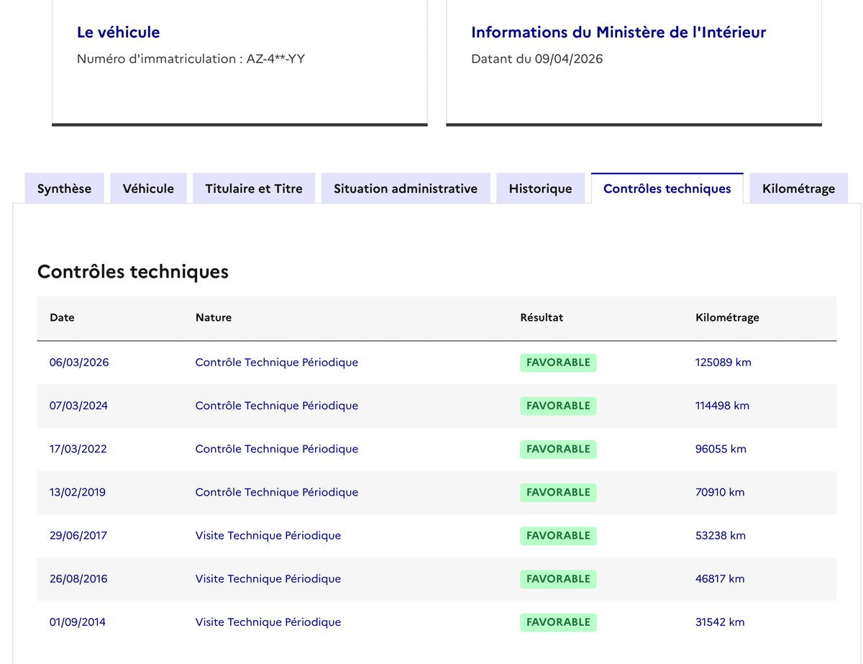
Task: Show the Kilométrage tab
Action: (798, 188)
